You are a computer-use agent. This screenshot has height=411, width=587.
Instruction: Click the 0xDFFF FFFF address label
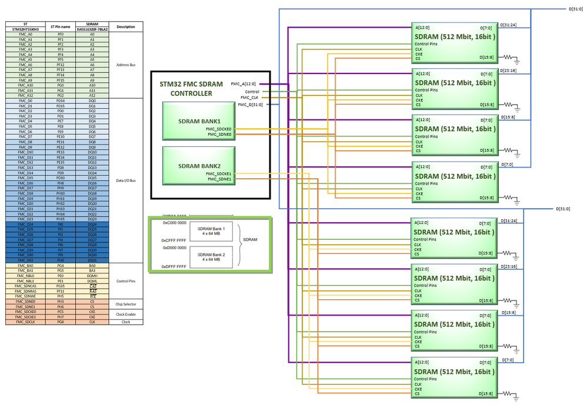click(174, 266)
